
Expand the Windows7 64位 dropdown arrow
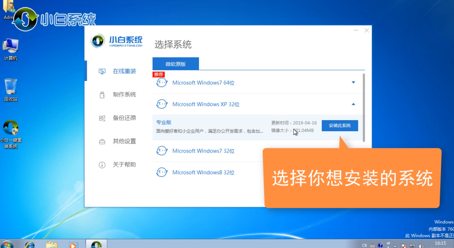[354, 83]
